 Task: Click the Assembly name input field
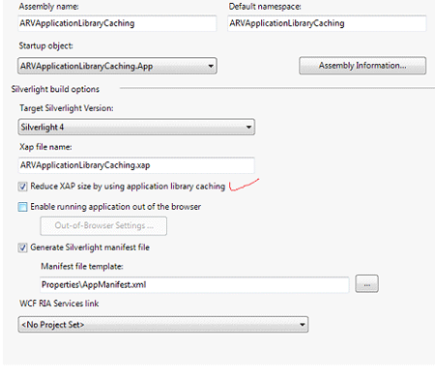117,23
